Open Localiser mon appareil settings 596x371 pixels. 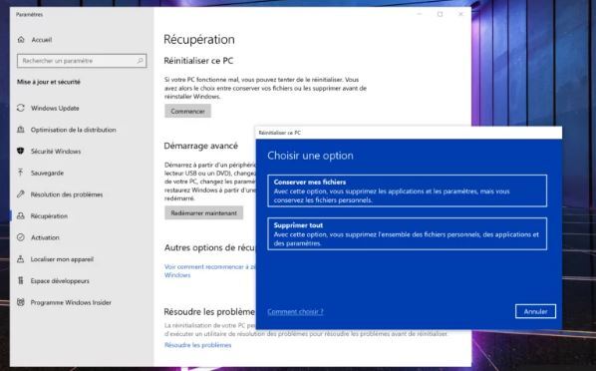pos(62,259)
